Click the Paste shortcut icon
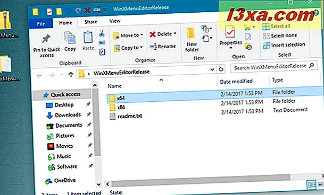 (x=102, y=52)
